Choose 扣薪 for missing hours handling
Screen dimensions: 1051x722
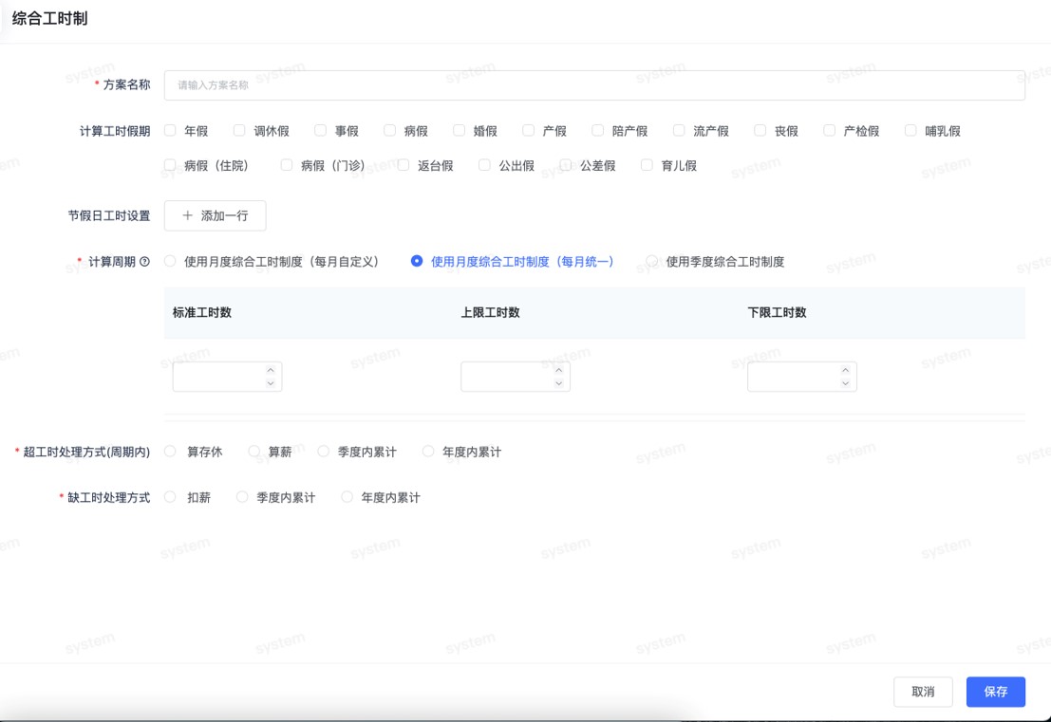(x=171, y=497)
